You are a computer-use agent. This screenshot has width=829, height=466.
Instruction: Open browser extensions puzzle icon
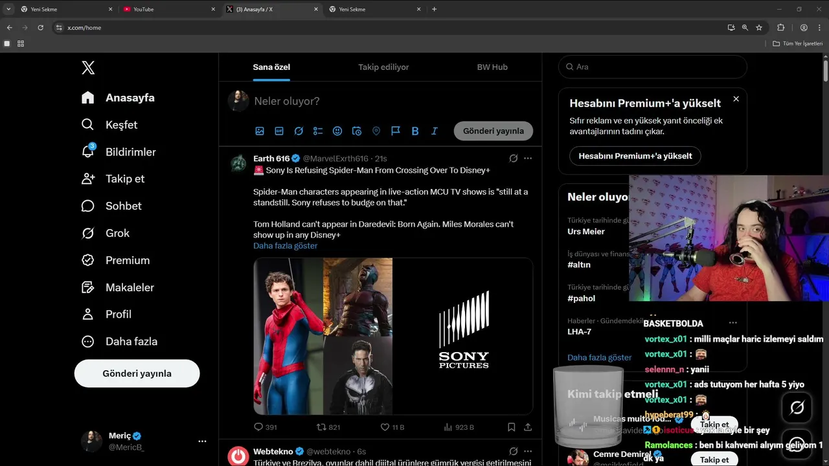pyautogui.click(x=780, y=28)
